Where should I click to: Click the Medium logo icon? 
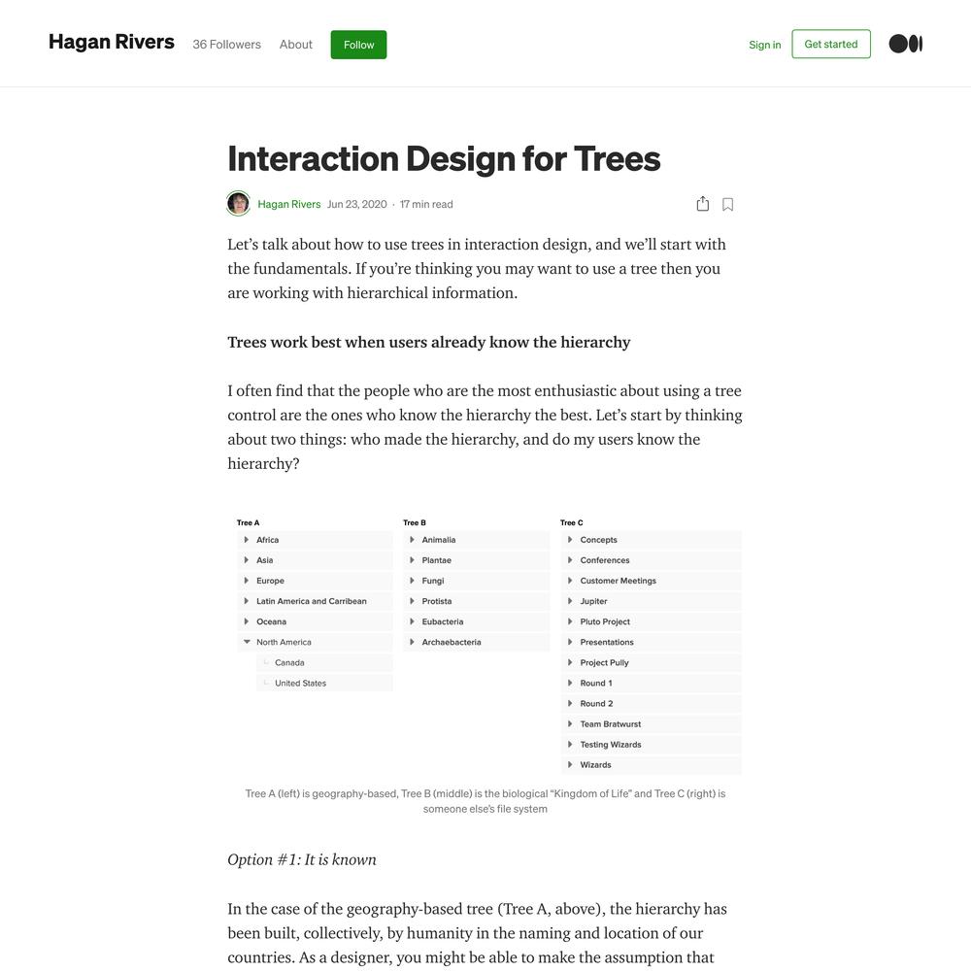(x=905, y=44)
